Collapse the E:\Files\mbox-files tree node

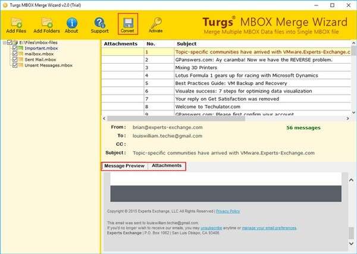pos(5,43)
